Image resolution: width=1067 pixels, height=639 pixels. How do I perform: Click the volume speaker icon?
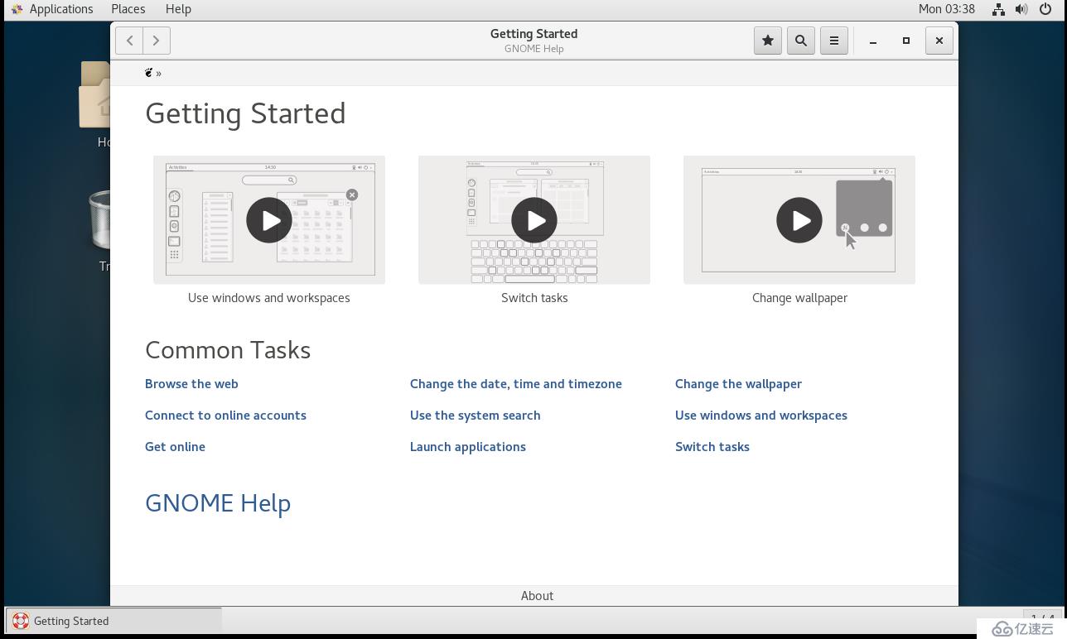1021,9
